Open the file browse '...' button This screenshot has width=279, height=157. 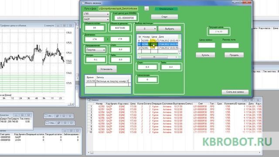point(146,8)
